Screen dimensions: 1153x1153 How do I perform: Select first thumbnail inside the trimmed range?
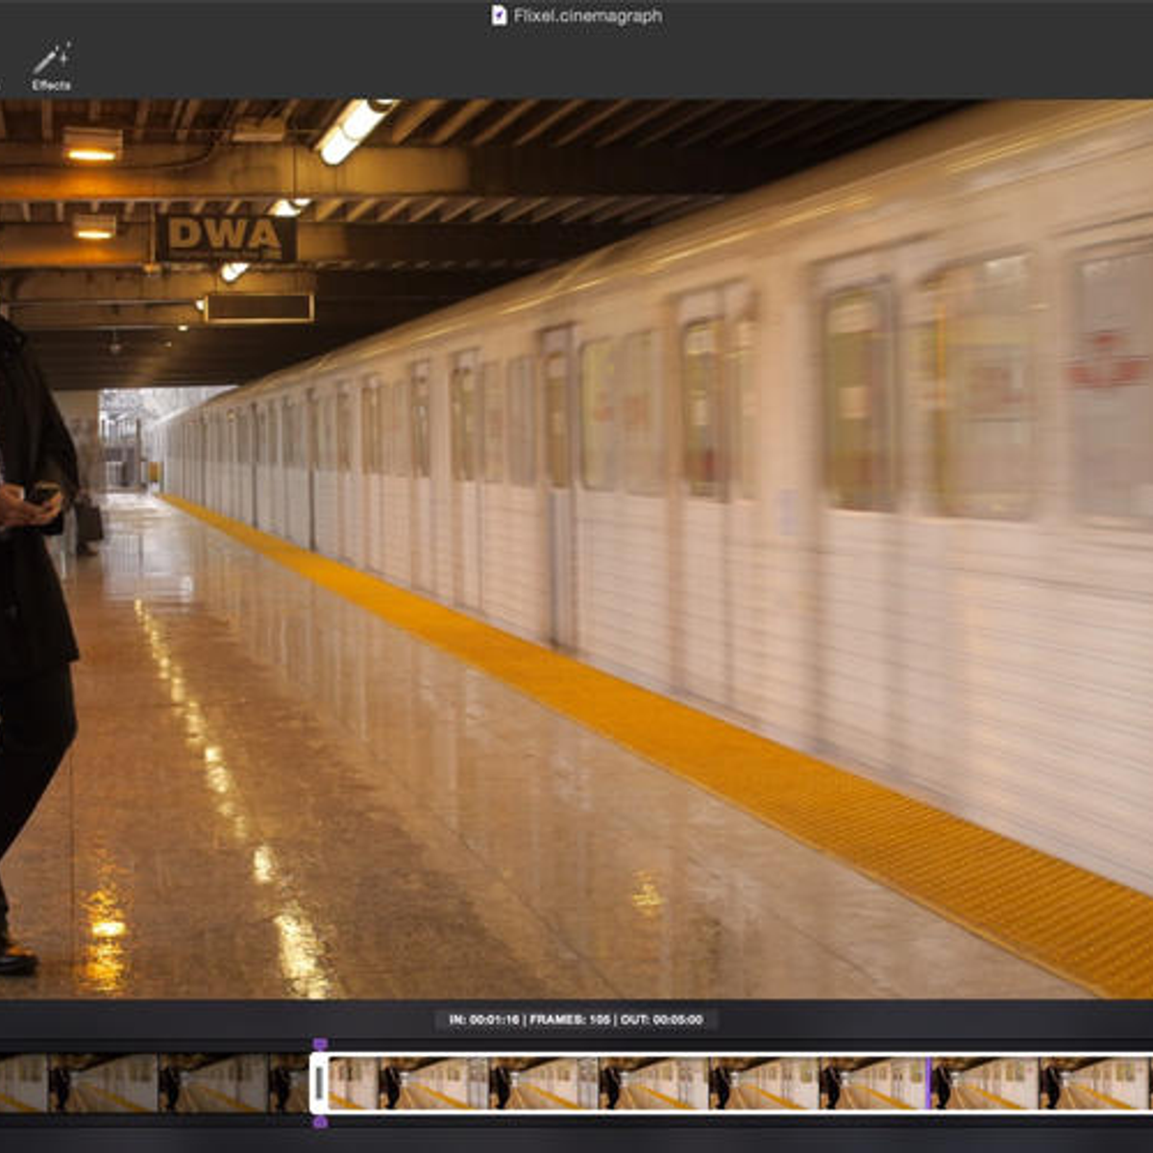[x=354, y=1082]
